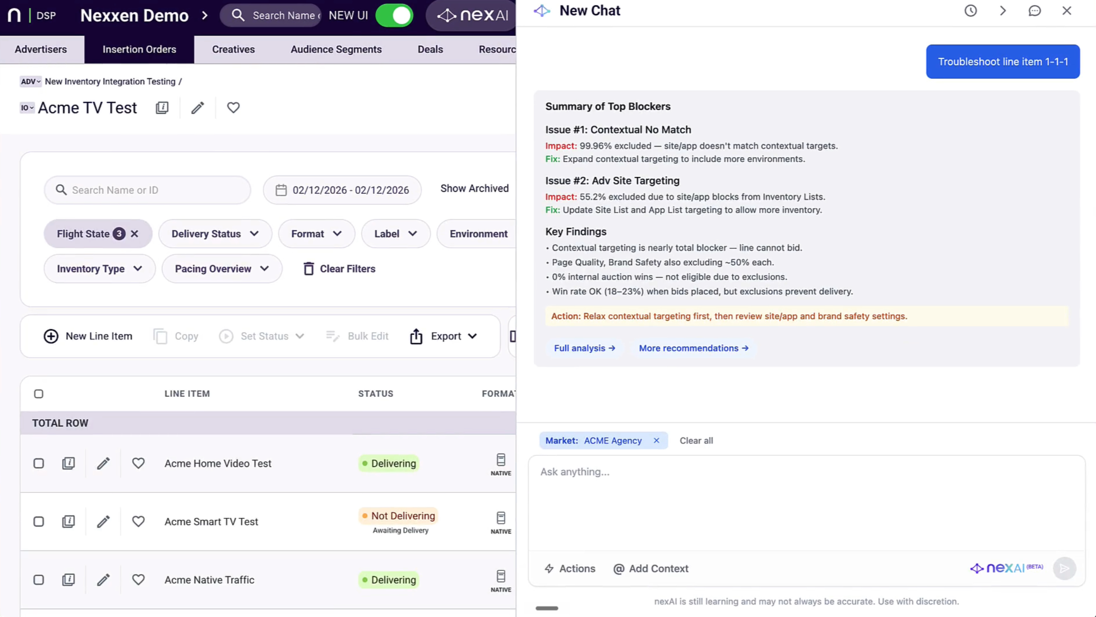Edit Acme Smart TV Test pencil icon
Screen dimensions: 1096x617
click(103, 521)
